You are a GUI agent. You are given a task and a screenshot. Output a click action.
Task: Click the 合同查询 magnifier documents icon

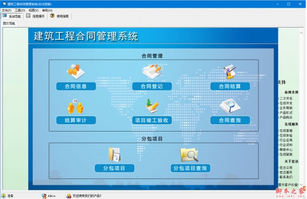(x=230, y=106)
